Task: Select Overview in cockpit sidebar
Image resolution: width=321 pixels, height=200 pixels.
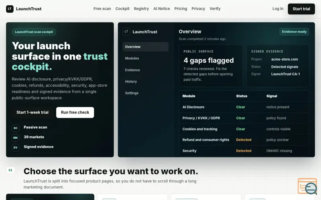Action: tap(146, 47)
